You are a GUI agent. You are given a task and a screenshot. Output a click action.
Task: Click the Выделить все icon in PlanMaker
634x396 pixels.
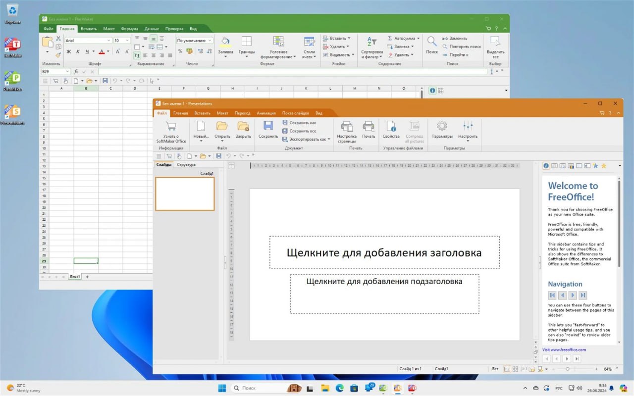point(495,42)
